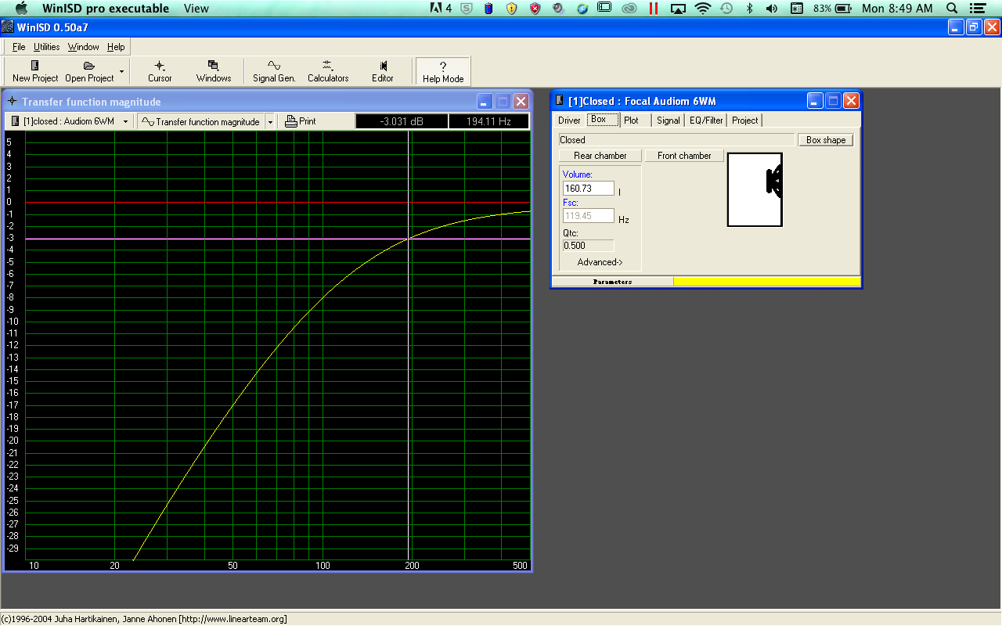This screenshot has width=1002, height=626.
Task: Switch to the Project tab
Action: coord(744,120)
